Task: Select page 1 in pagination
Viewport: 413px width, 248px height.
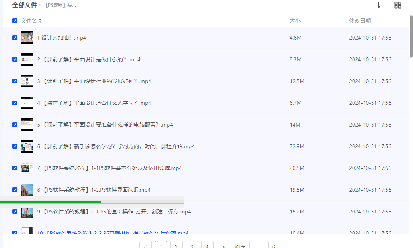Action: [161, 245]
